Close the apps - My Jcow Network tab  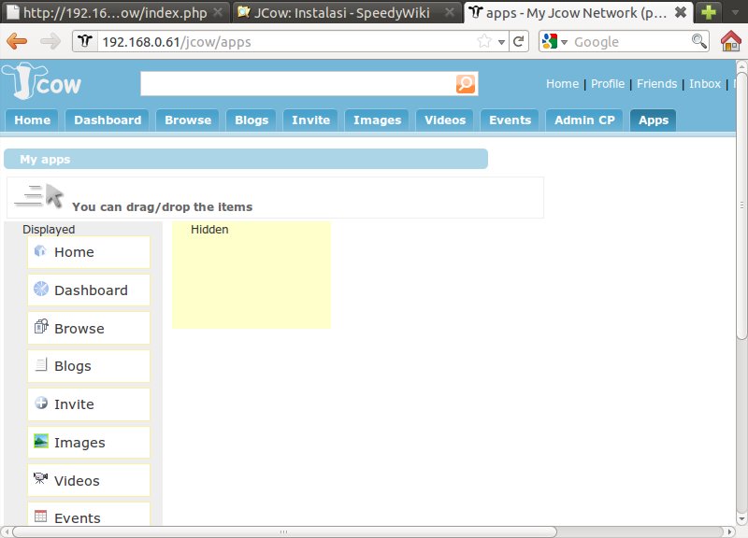point(681,12)
